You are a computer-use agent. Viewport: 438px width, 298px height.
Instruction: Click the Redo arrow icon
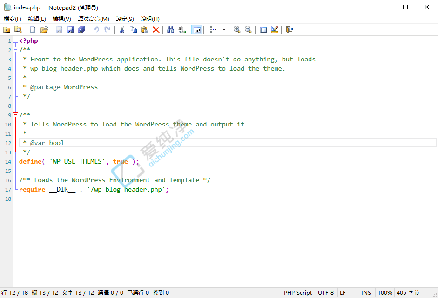coord(107,30)
